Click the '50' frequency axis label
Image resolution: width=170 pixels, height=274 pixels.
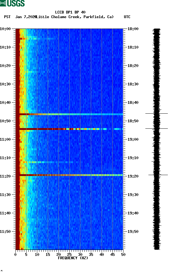pos(123,255)
